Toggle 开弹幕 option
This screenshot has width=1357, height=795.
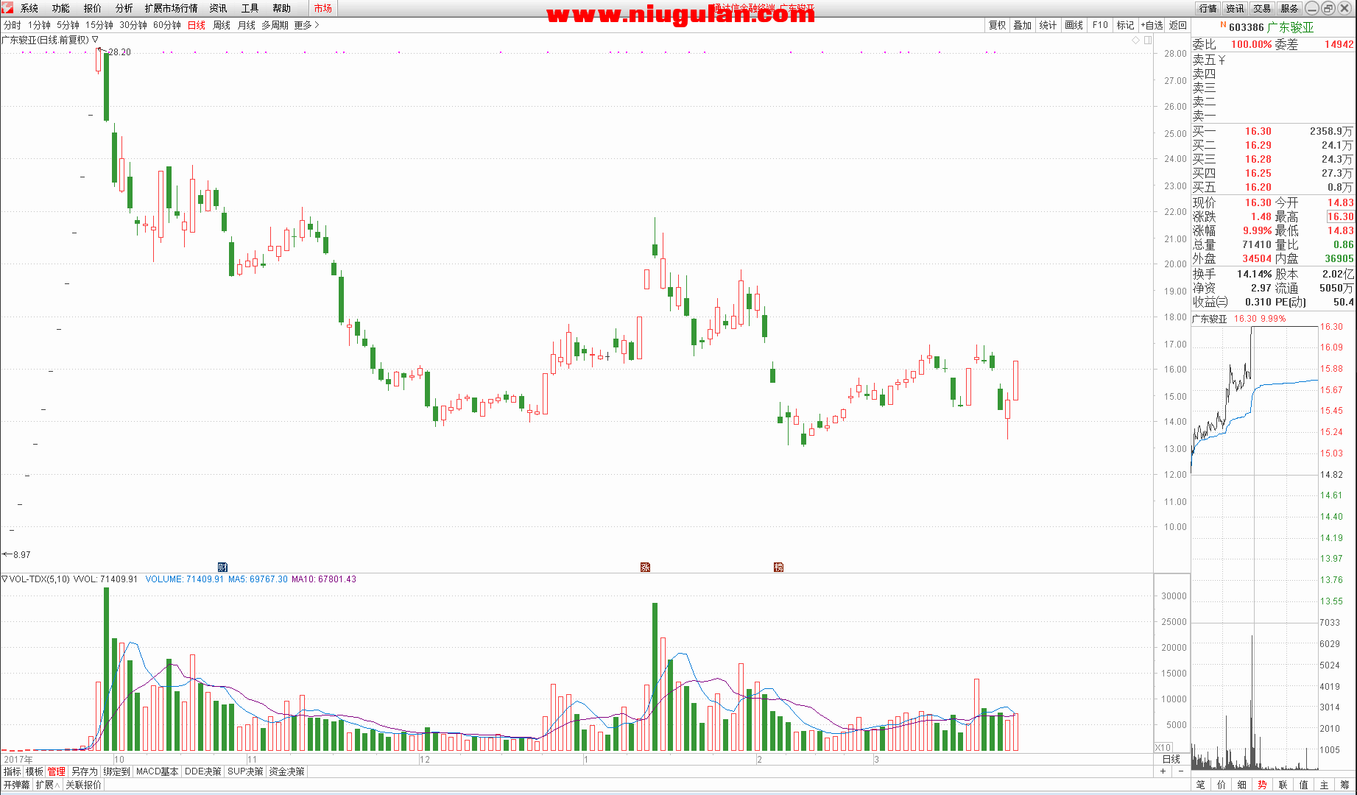pos(17,785)
